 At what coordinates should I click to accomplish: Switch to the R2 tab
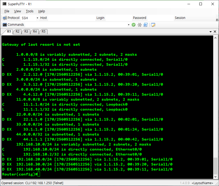[17, 32]
